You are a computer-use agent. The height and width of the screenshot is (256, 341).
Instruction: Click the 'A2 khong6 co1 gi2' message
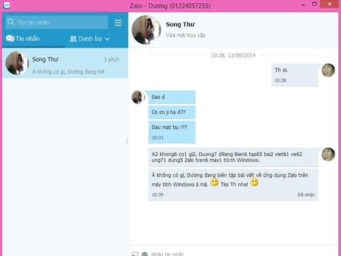(x=233, y=157)
